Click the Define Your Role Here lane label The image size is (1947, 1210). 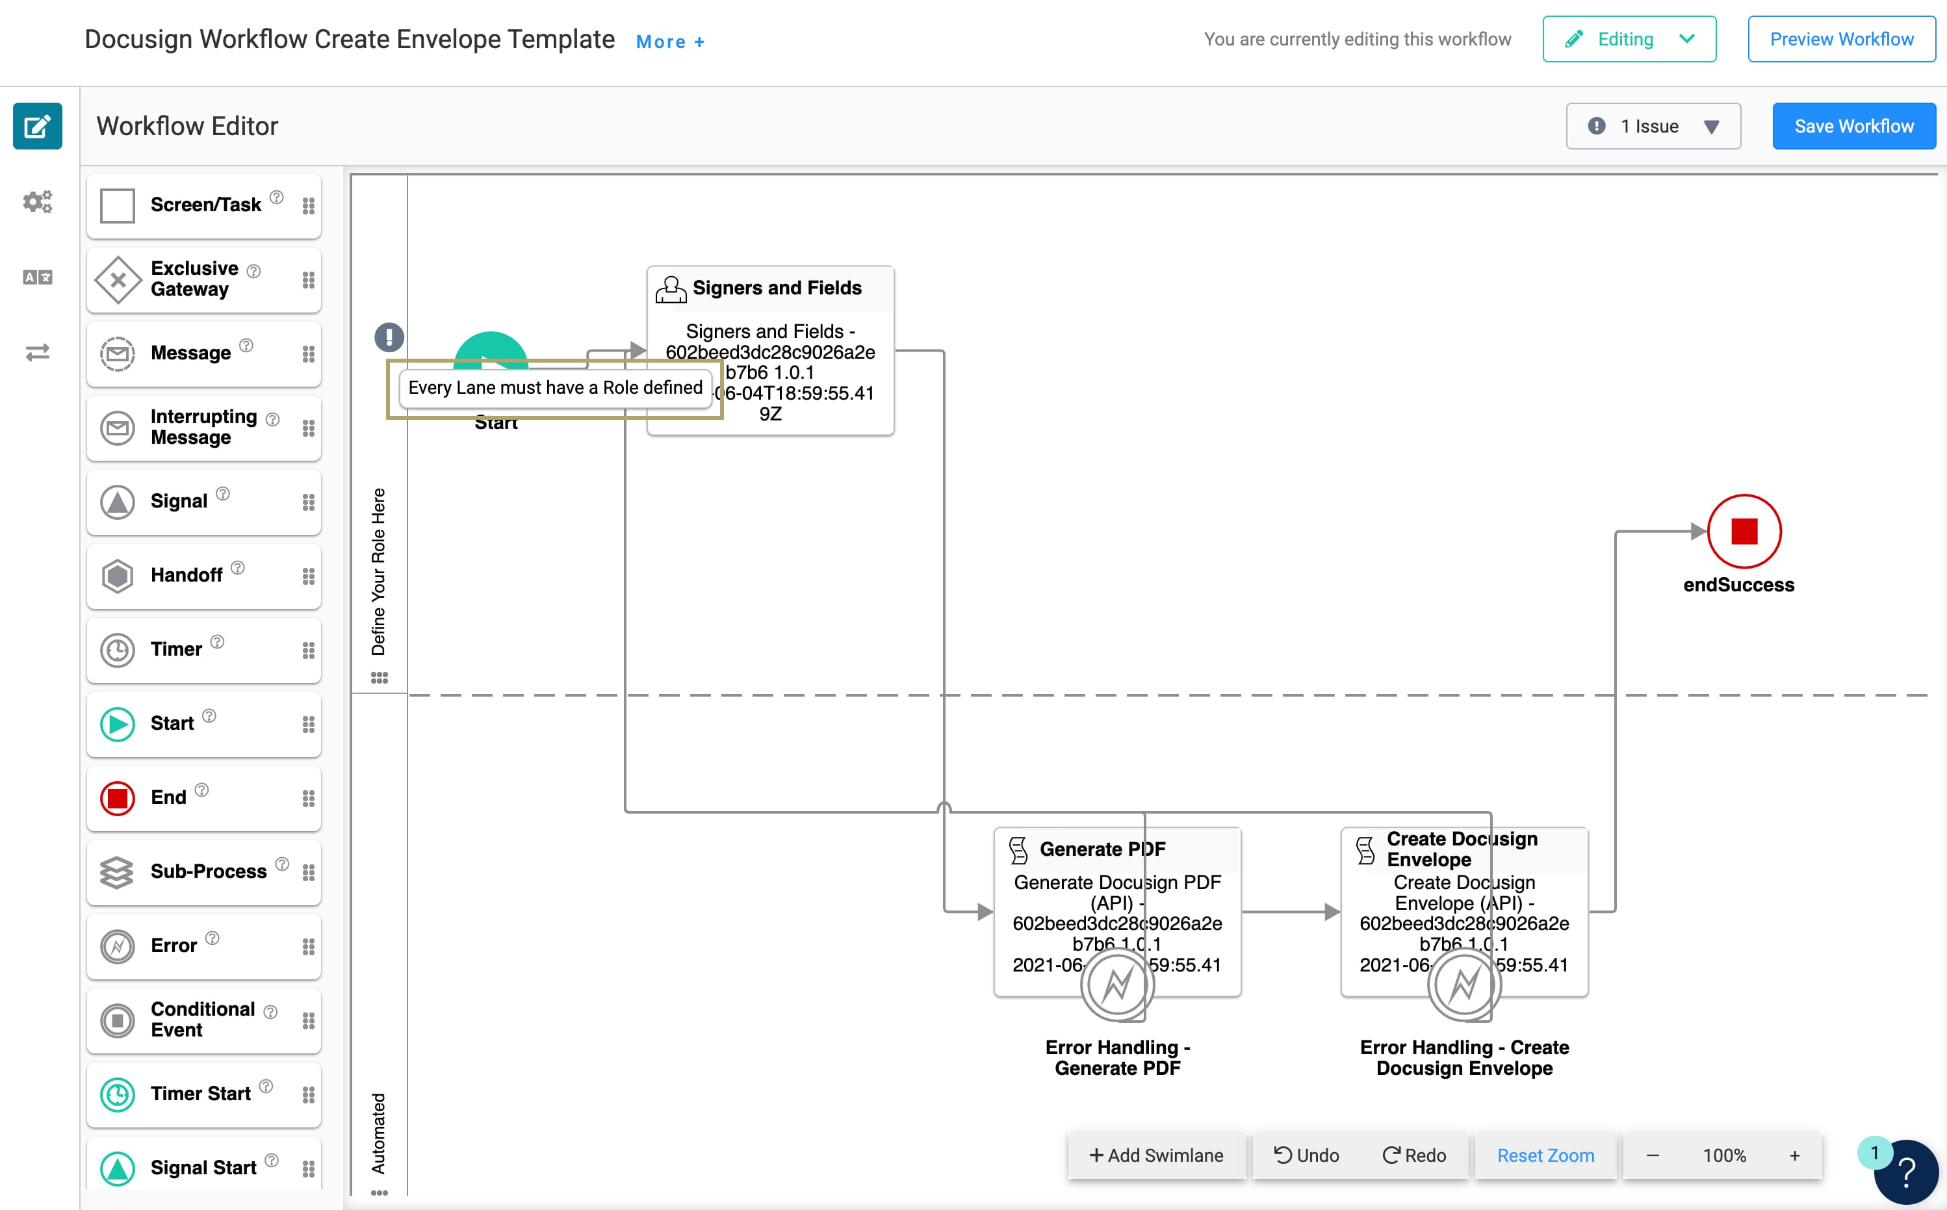tap(378, 571)
